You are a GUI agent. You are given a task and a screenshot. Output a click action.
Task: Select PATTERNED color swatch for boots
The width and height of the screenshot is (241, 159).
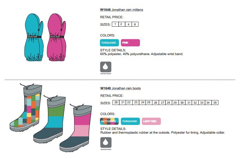coord(109,121)
